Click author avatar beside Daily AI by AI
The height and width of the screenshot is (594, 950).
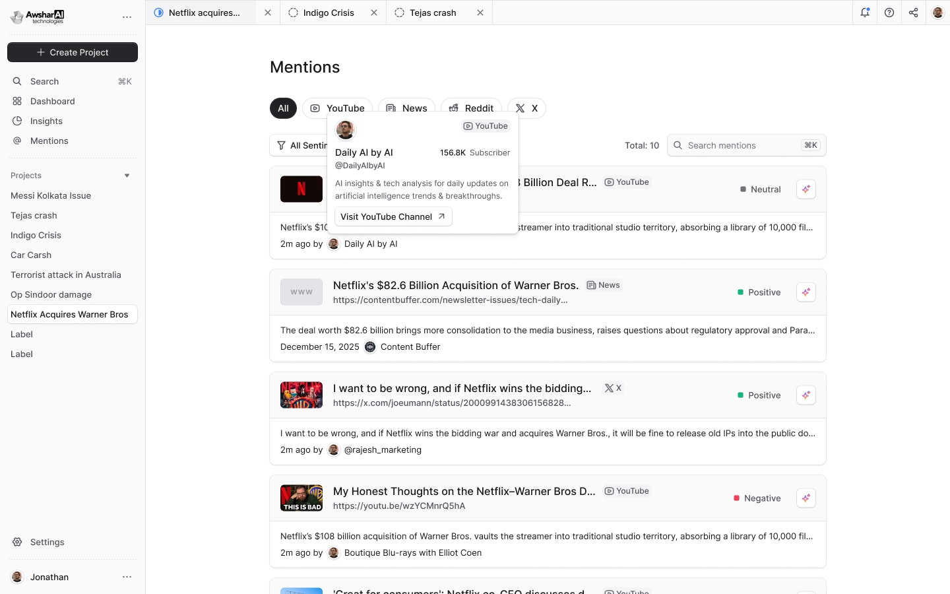click(x=334, y=244)
